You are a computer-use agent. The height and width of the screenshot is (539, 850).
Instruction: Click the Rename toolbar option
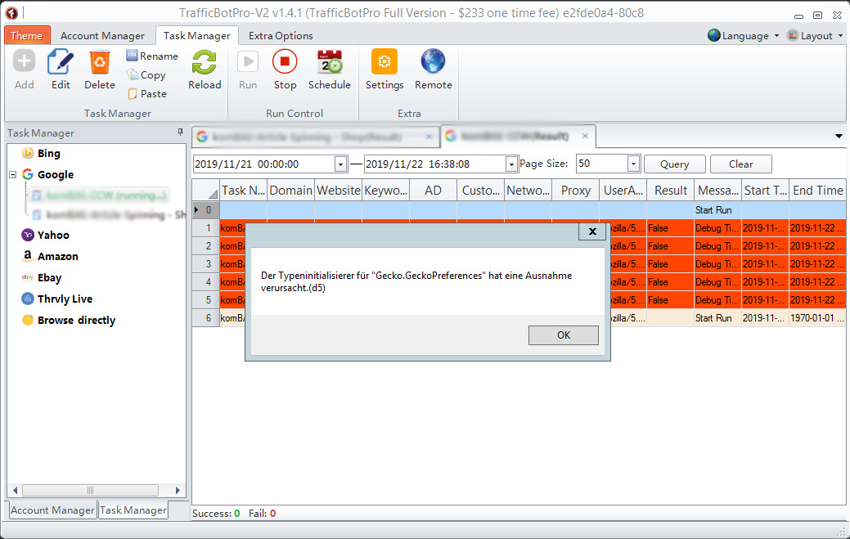click(x=151, y=56)
